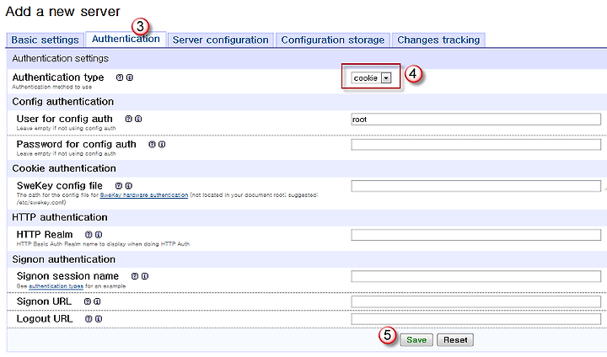The width and height of the screenshot is (607, 357).
Task: Open info icon beside Authentication type
Action: (x=130, y=77)
